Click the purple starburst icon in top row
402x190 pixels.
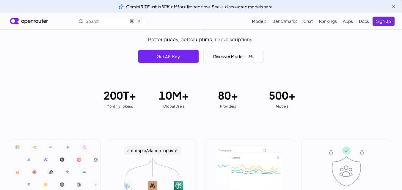tap(84, 147)
